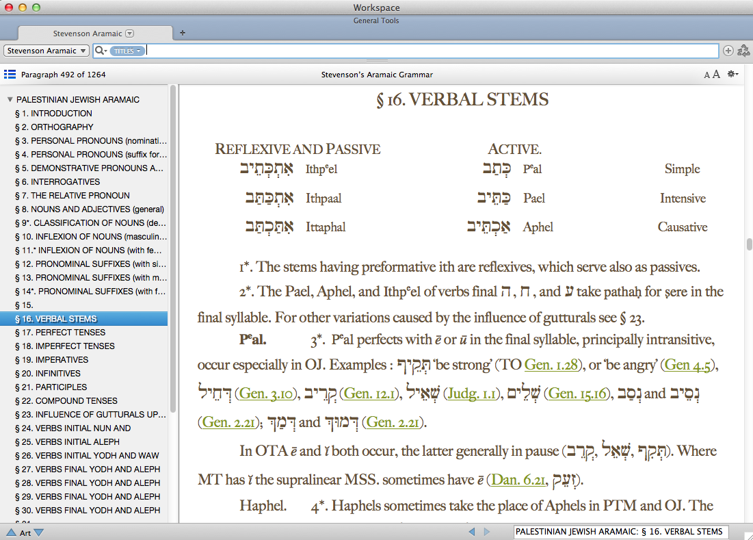Open the TITLES search field dropdown
Screen dimensions: 753x540
127,51
